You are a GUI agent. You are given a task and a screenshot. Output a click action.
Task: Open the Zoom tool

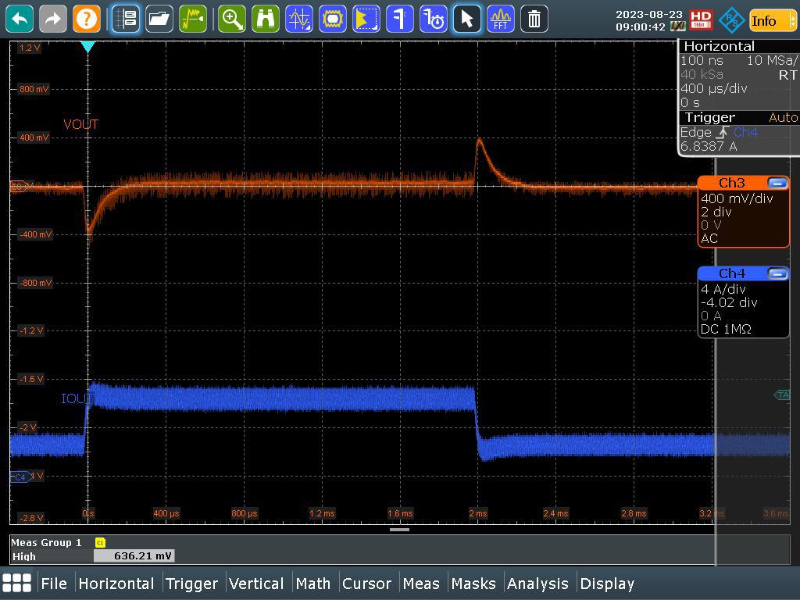pos(232,19)
